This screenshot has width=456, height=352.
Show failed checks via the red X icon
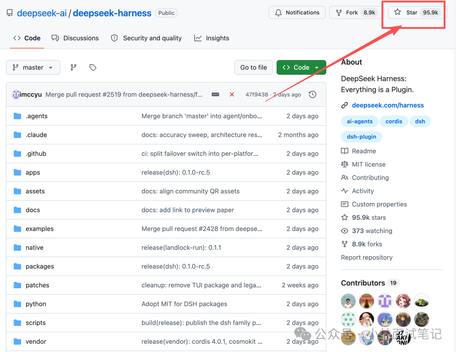[x=232, y=95]
